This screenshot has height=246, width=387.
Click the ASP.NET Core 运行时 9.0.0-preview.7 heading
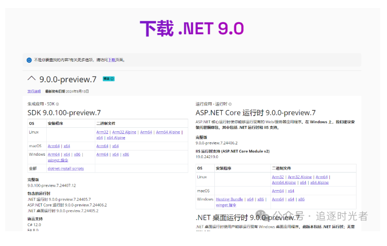(x=256, y=112)
